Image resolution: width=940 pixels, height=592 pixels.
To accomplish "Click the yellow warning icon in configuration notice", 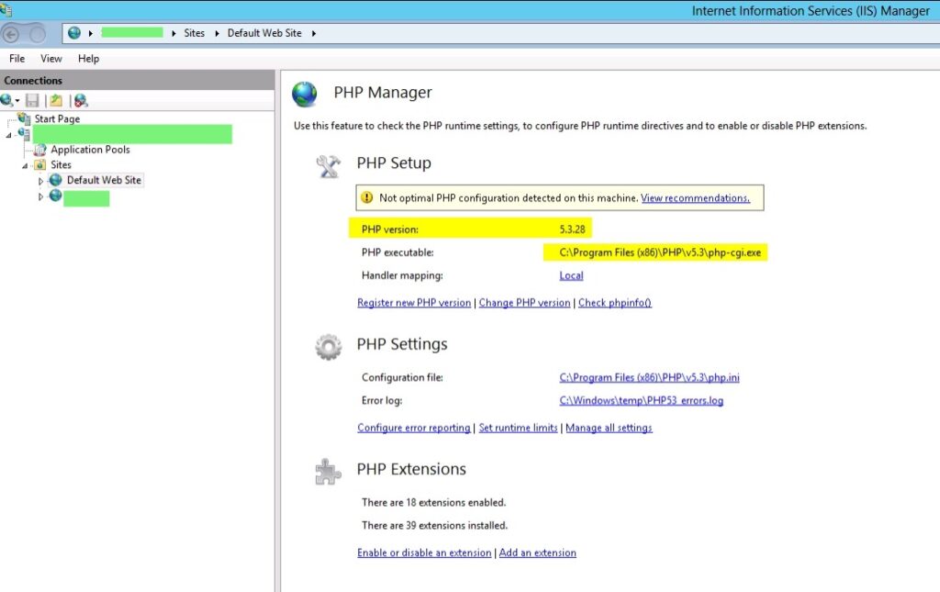I will [367, 197].
